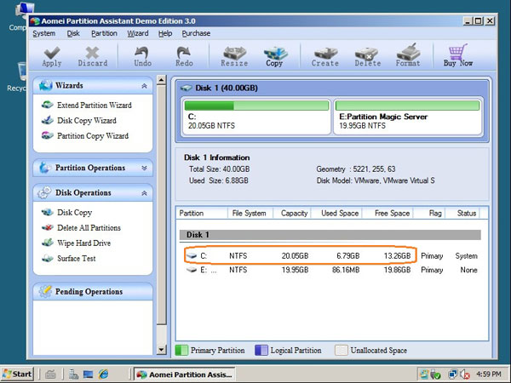Collapse the Wizards panel
Screen dimensions: 511x383
click(144, 86)
